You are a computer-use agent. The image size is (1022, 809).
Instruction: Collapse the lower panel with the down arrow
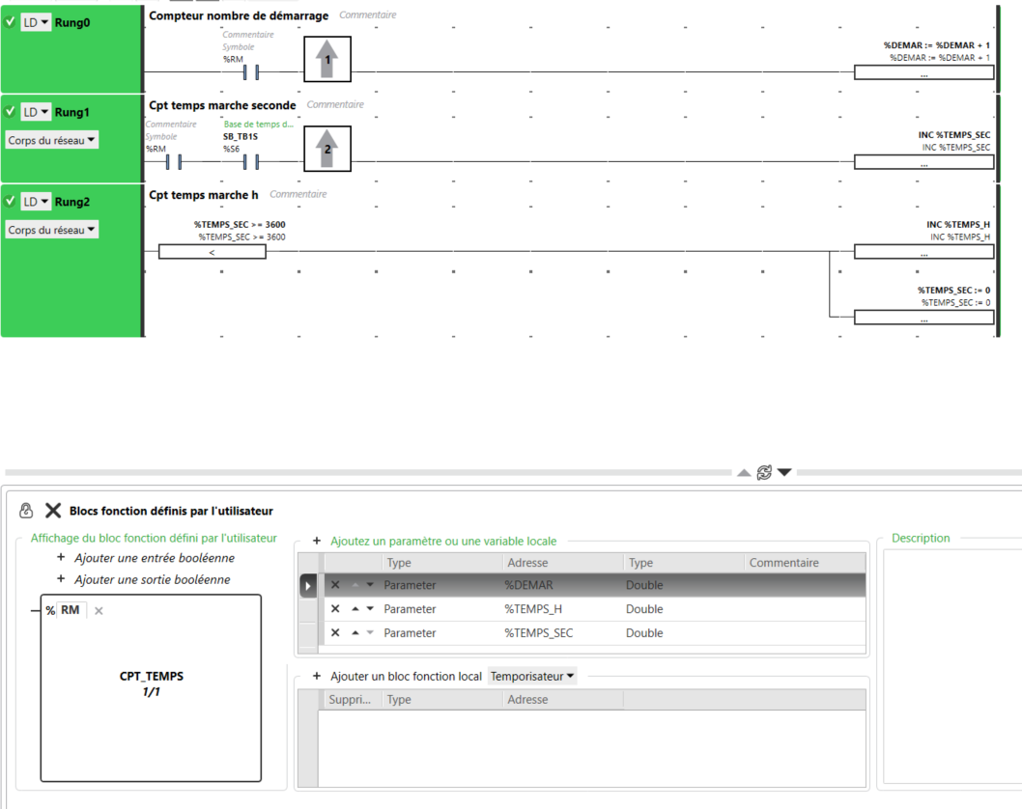tap(784, 472)
